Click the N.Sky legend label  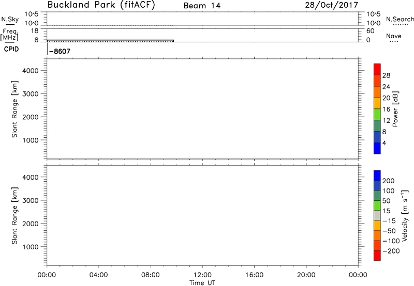pos(10,20)
